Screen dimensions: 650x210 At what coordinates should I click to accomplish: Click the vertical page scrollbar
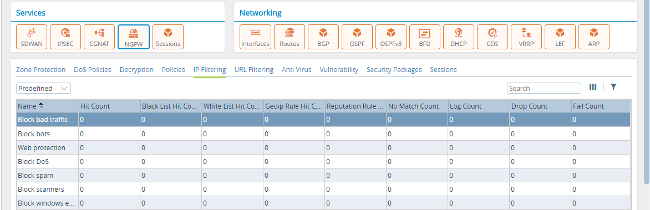point(647,91)
